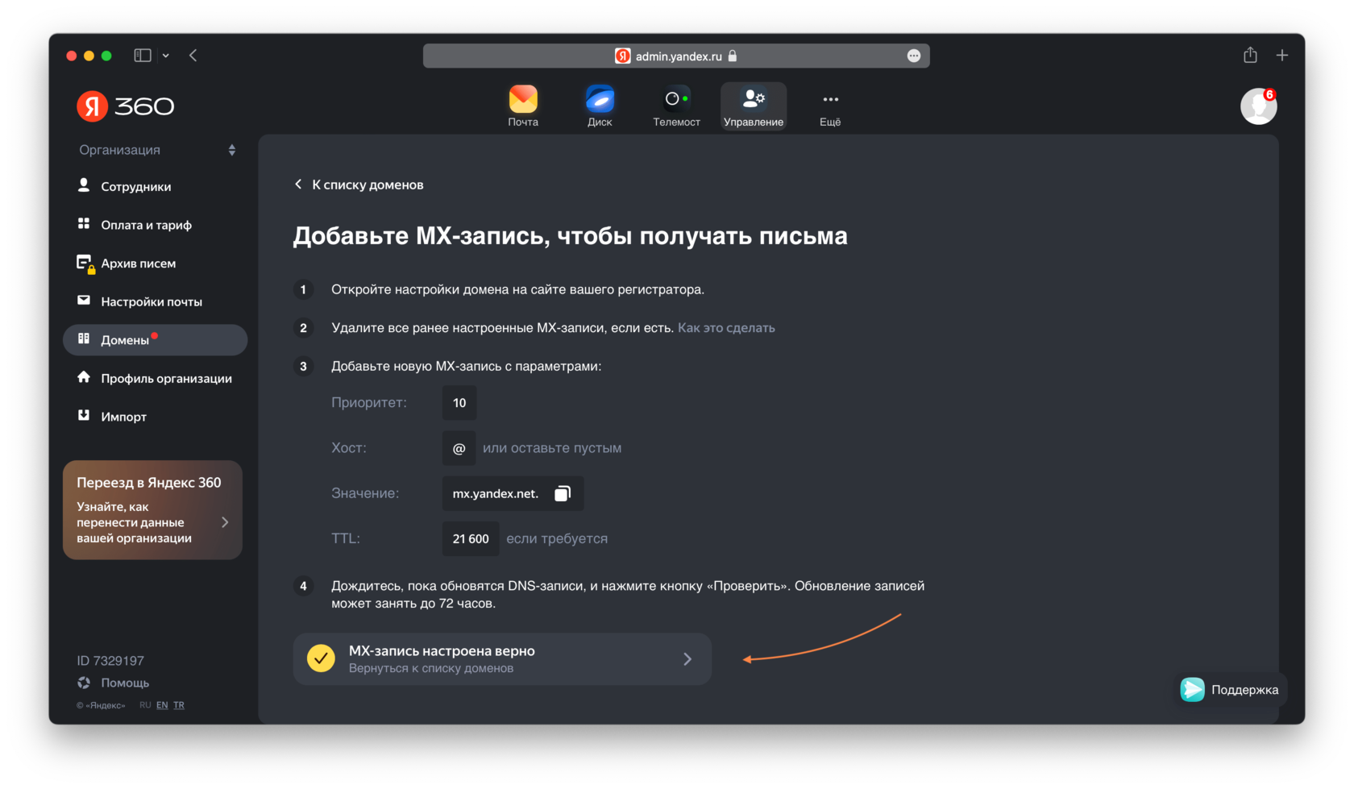Expand the Организация selector

(x=157, y=150)
